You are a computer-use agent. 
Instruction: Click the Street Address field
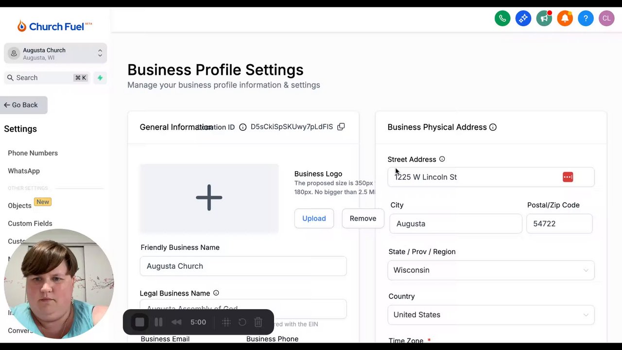[x=491, y=177]
